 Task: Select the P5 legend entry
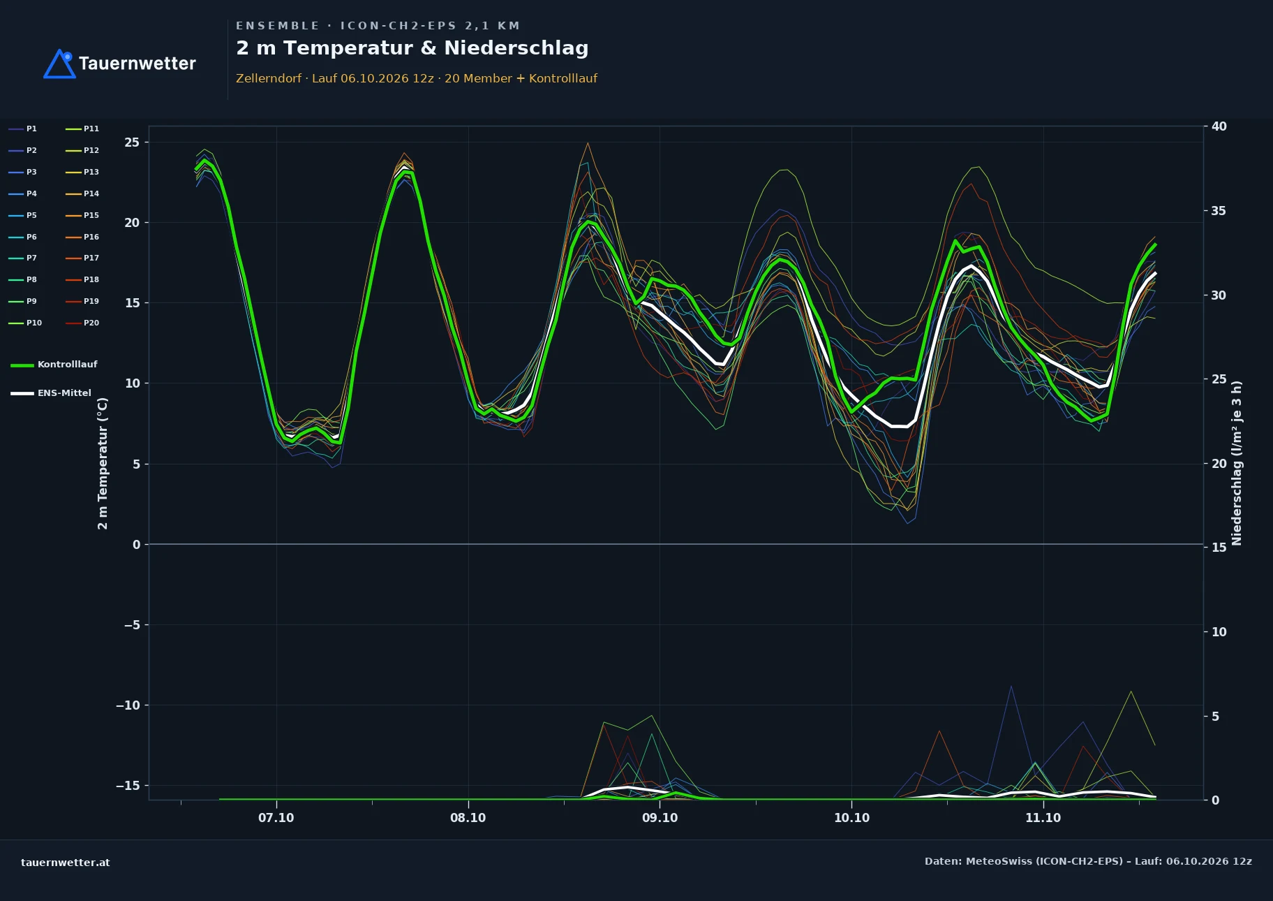pyautogui.click(x=23, y=215)
